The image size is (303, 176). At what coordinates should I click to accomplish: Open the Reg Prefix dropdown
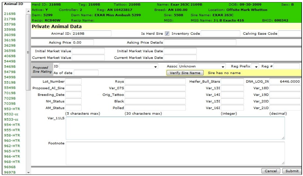pyautogui.click(x=255, y=66)
